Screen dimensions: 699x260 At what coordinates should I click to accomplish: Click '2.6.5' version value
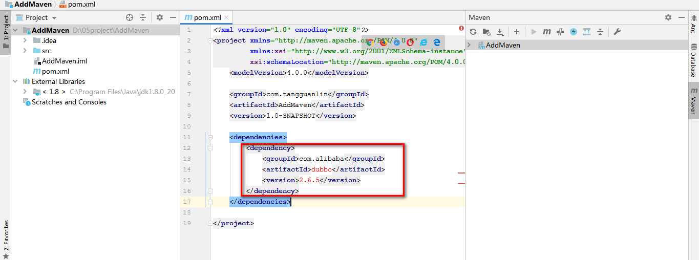(x=309, y=180)
